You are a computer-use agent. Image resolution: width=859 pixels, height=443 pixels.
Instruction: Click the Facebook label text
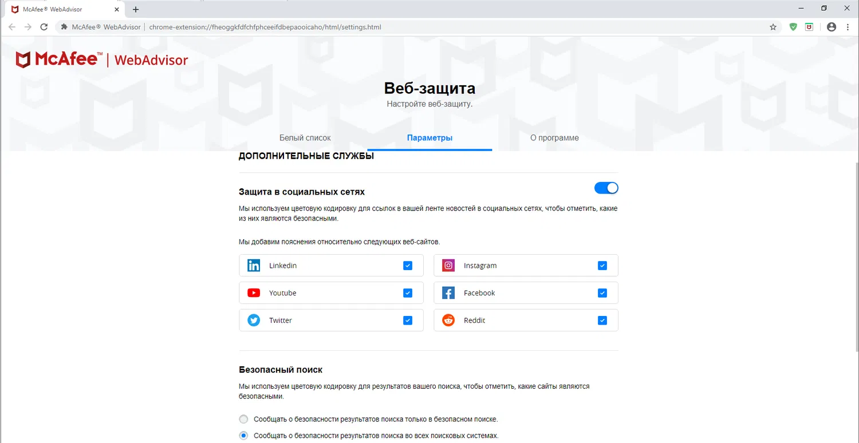(479, 293)
